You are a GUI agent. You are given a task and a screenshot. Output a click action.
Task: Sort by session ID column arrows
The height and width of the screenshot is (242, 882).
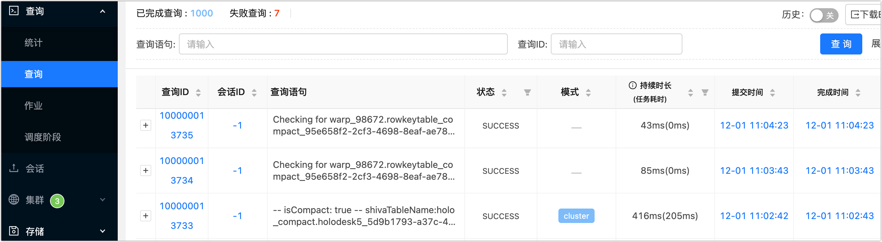pos(254,92)
